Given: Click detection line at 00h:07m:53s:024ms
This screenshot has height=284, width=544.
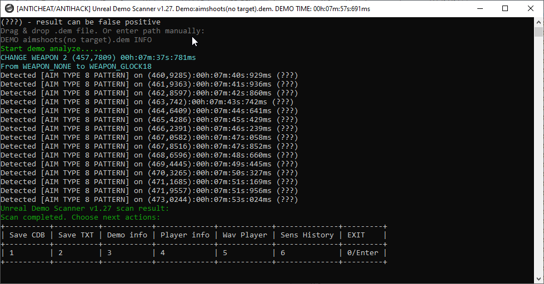Looking at the screenshot, I should pos(149,200).
